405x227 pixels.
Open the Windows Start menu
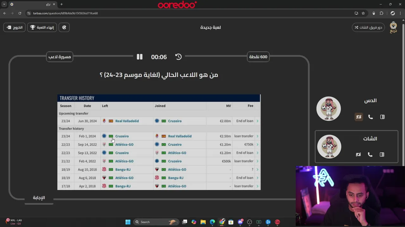pyautogui.click(x=128, y=222)
